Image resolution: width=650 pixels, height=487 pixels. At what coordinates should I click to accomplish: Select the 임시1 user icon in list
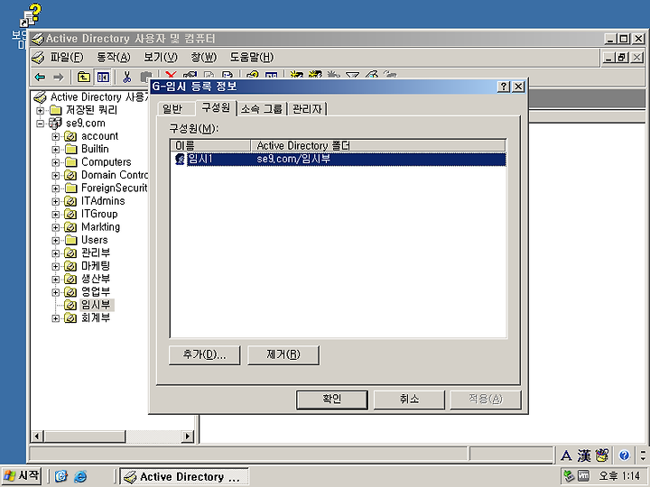180,159
